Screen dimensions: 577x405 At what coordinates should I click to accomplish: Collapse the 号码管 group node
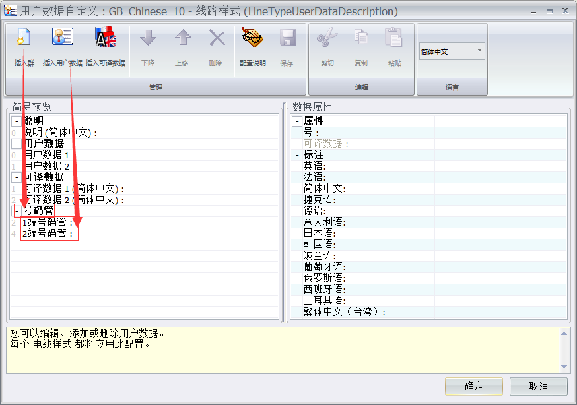tap(16, 211)
